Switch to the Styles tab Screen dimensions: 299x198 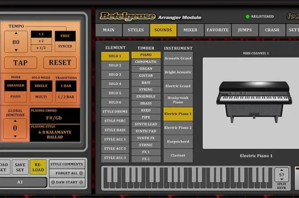(136, 30)
